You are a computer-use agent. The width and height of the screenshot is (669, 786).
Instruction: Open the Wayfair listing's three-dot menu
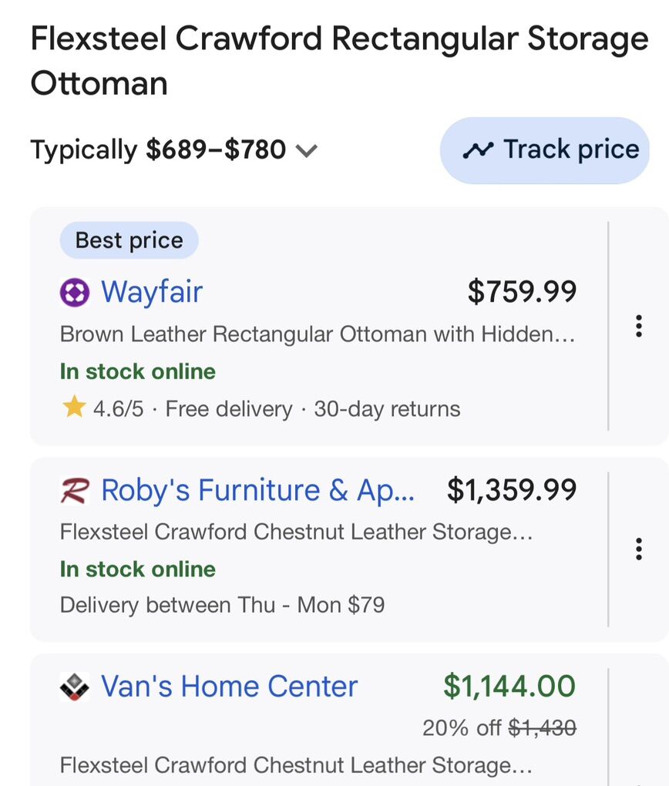(638, 327)
